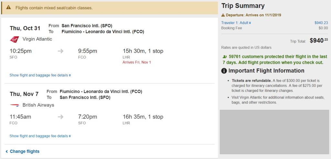Click the gray advertisement placeholder box
The height and width of the screenshot is (159, 331).
(274, 132)
